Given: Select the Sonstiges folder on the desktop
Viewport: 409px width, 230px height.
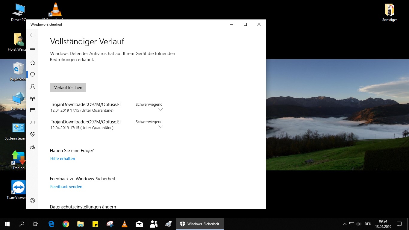Looking at the screenshot, I should point(390,13).
